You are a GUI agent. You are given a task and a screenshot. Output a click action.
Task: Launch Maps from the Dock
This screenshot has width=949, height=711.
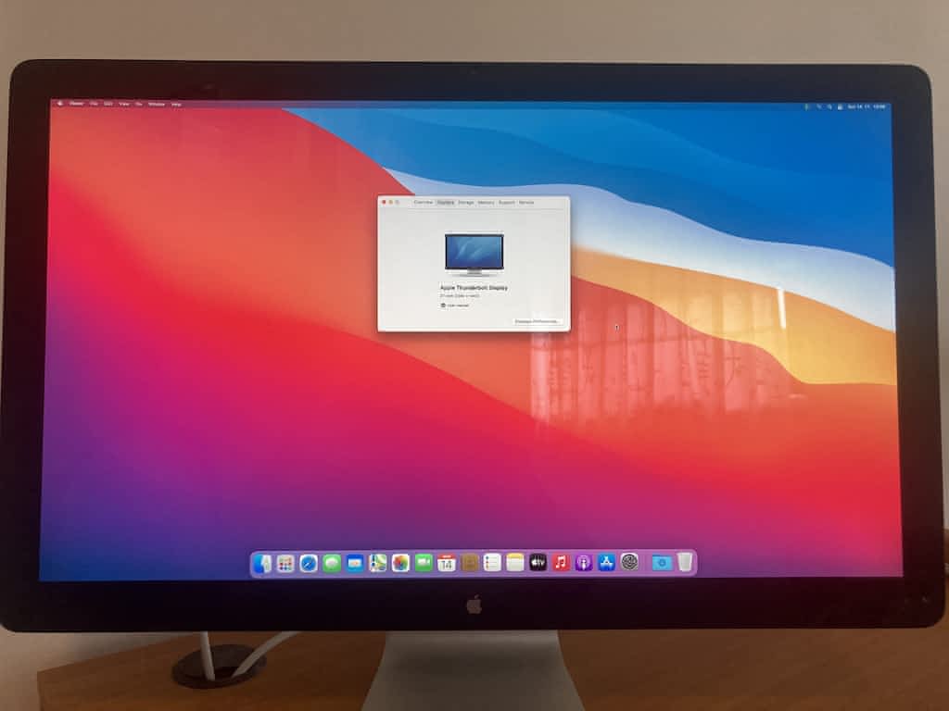tap(378, 564)
